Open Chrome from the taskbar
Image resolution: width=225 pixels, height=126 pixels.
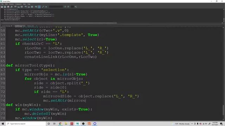click(60, 124)
